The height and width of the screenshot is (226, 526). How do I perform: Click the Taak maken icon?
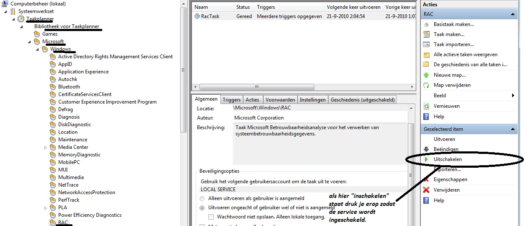[426, 34]
